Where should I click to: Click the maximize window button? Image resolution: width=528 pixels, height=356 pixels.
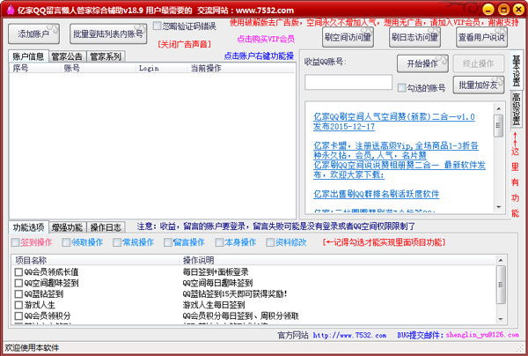point(503,10)
